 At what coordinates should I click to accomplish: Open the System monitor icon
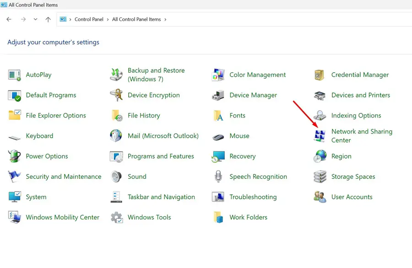click(15, 197)
